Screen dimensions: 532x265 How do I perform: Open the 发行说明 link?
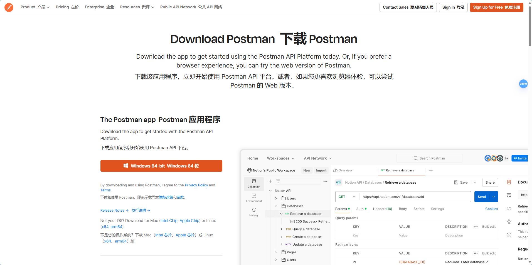(141, 210)
